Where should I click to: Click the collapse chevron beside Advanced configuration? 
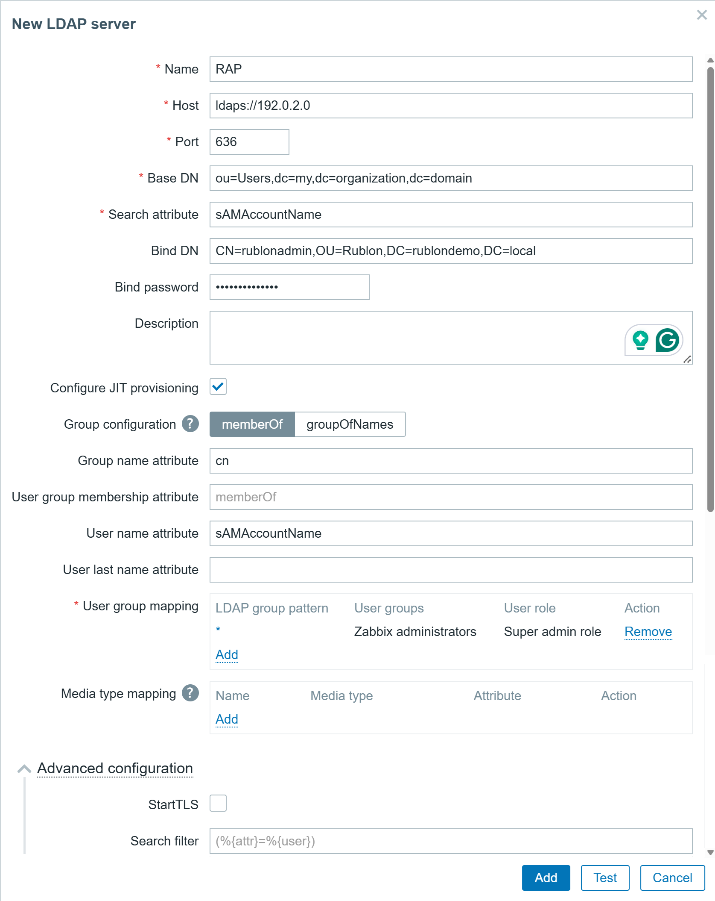point(24,768)
